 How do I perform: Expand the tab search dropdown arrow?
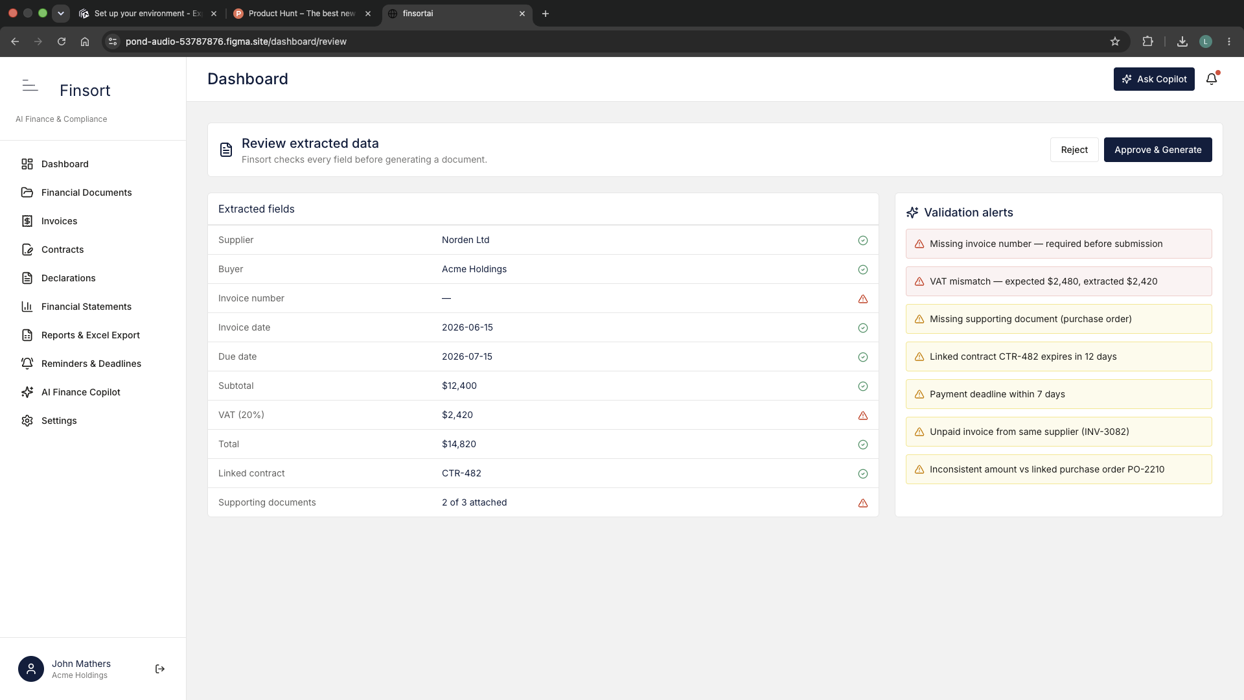click(x=61, y=14)
